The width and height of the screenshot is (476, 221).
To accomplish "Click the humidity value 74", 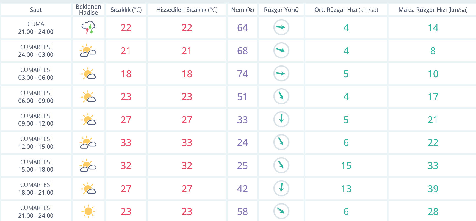I will coord(242,74).
